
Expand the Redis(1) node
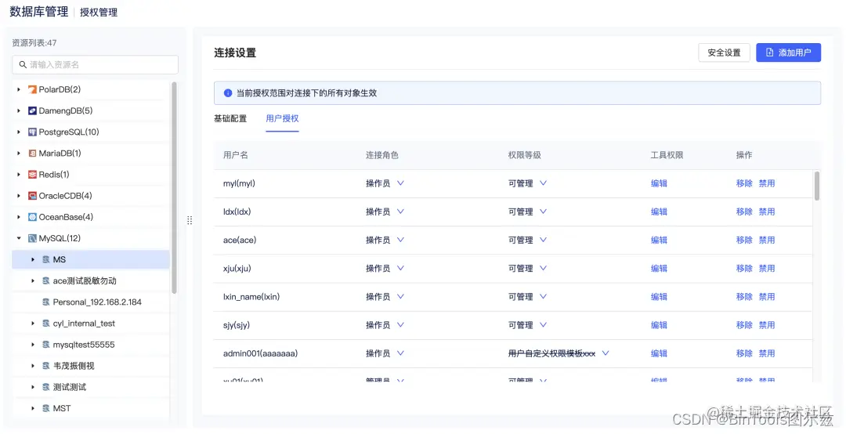19,175
